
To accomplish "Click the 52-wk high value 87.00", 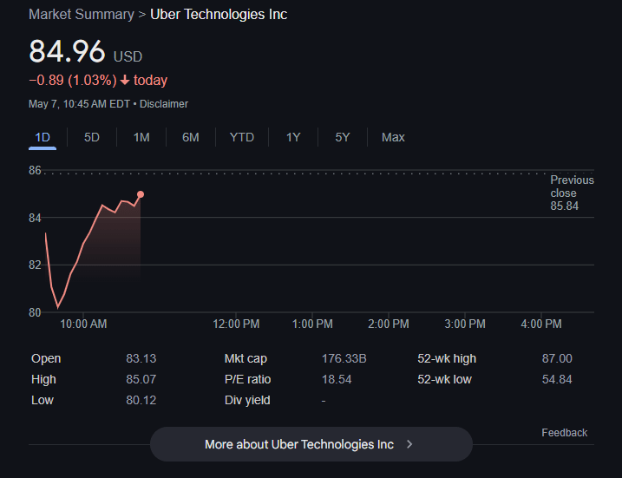I will pos(557,358).
